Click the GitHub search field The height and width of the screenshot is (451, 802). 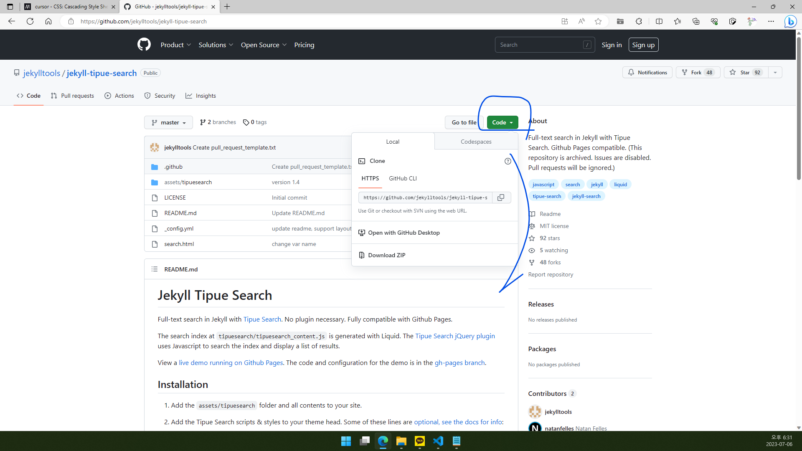click(545, 45)
